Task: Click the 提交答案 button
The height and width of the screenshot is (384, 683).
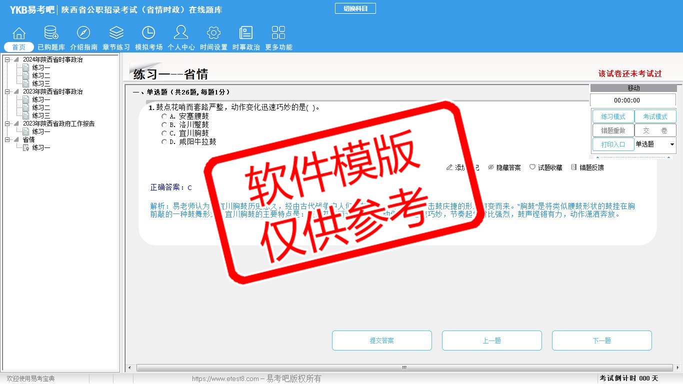Action: point(381,340)
